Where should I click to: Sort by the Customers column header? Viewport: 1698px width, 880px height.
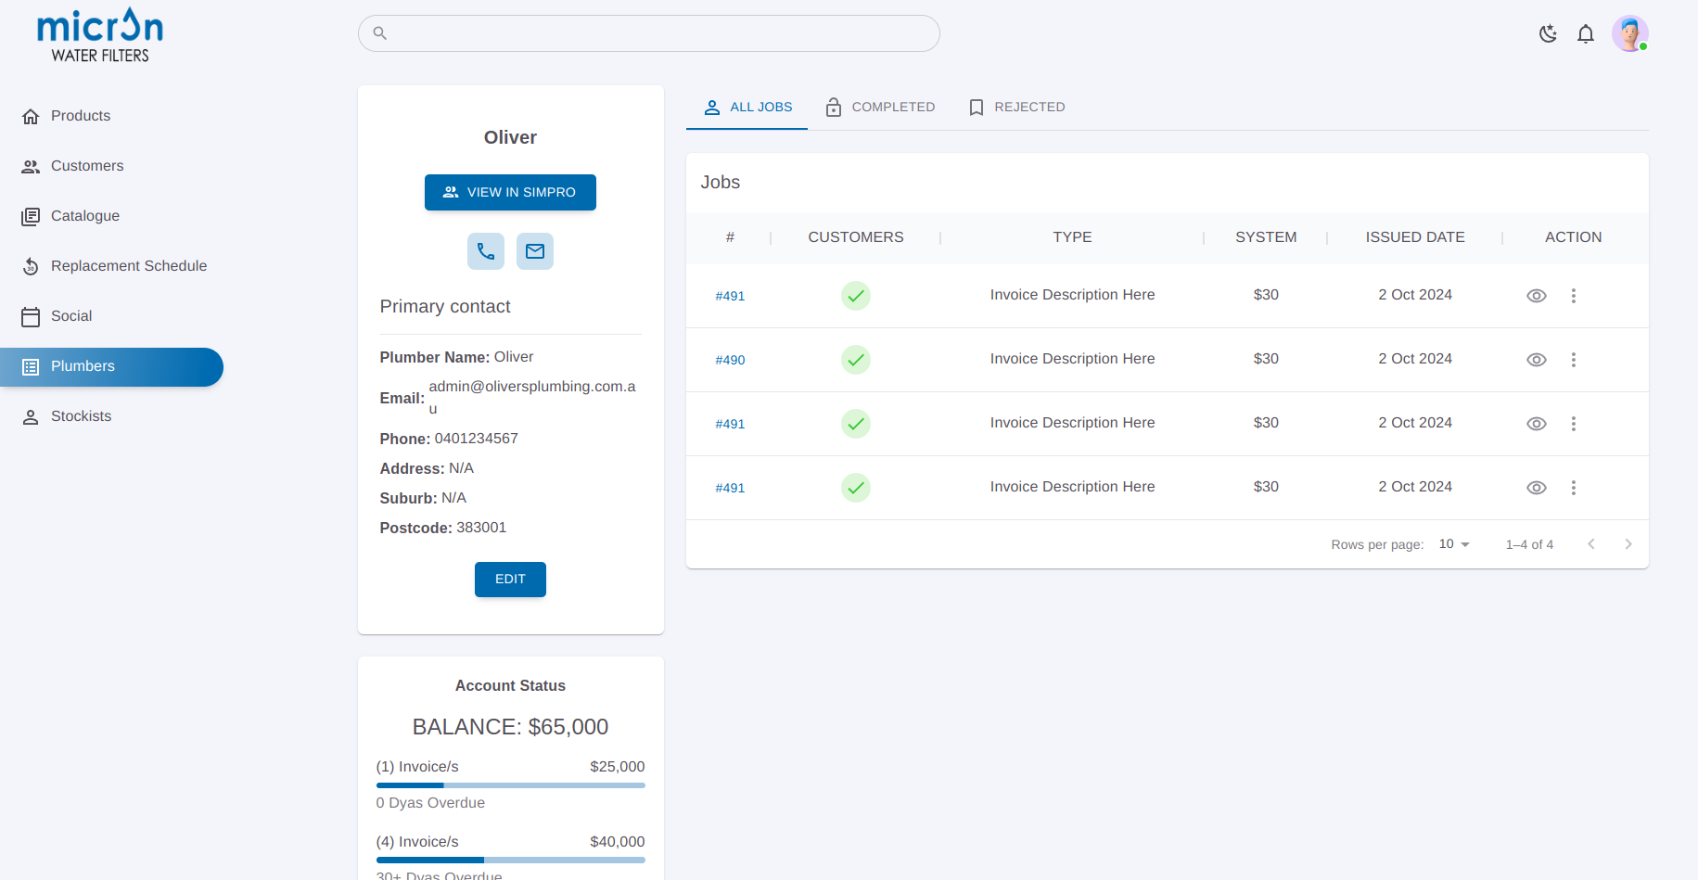click(856, 237)
